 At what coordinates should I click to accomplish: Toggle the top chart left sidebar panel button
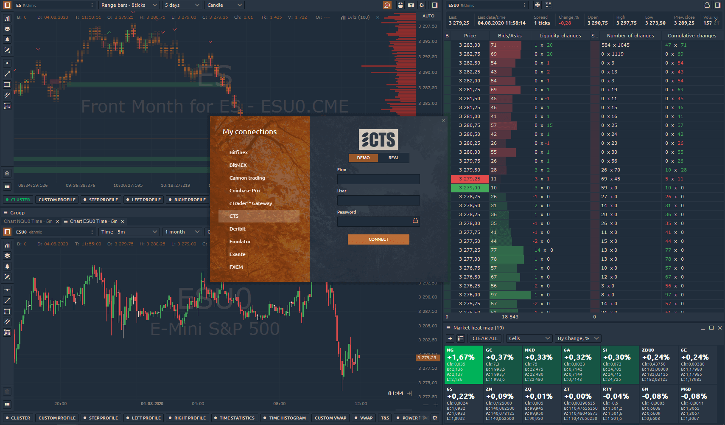[x=7, y=5]
